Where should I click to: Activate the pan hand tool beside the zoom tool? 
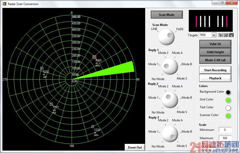(x=231, y=35)
